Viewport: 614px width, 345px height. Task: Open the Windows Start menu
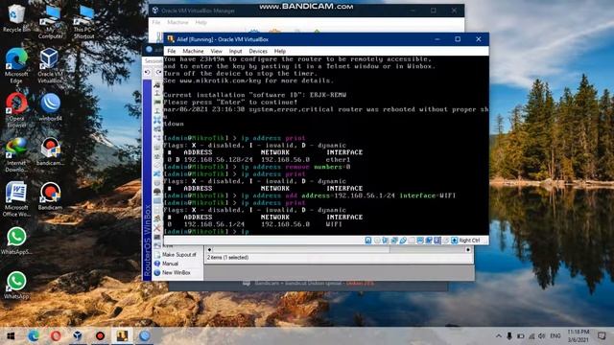pos(11,336)
